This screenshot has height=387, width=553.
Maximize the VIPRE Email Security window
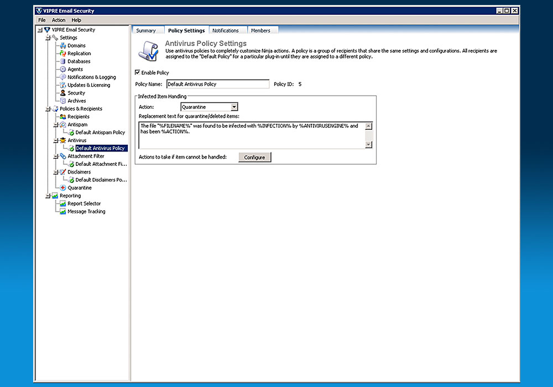click(507, 11)
